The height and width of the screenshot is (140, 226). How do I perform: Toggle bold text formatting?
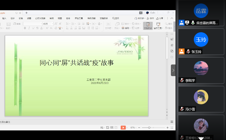(25, 28)
